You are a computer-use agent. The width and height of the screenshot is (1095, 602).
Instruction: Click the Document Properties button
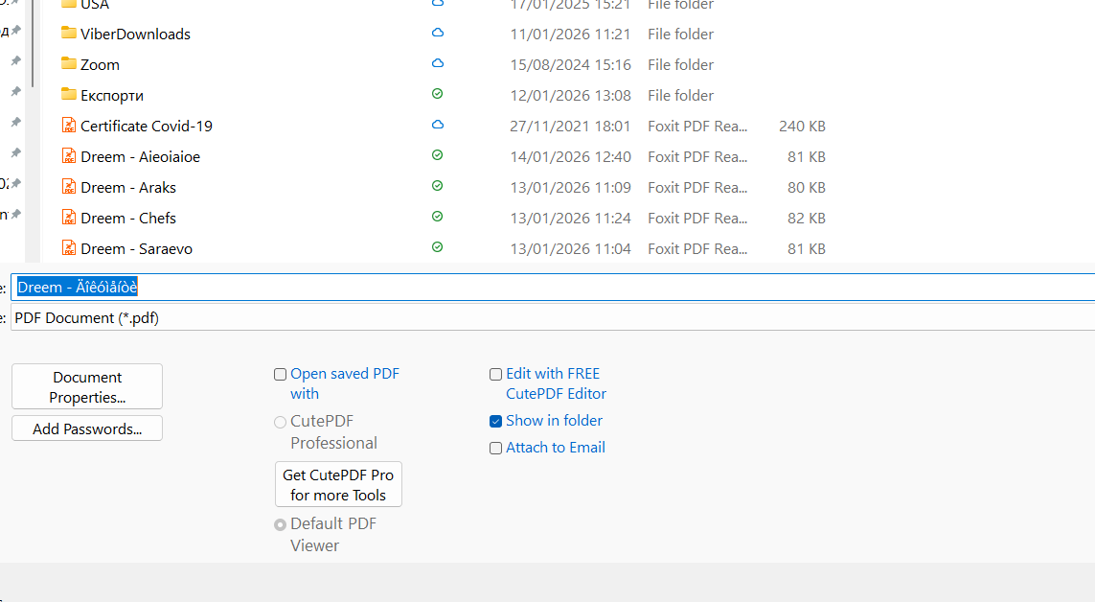click(87, 387)
